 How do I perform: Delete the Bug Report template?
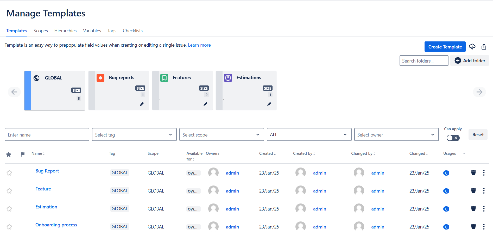coord(473,173)
